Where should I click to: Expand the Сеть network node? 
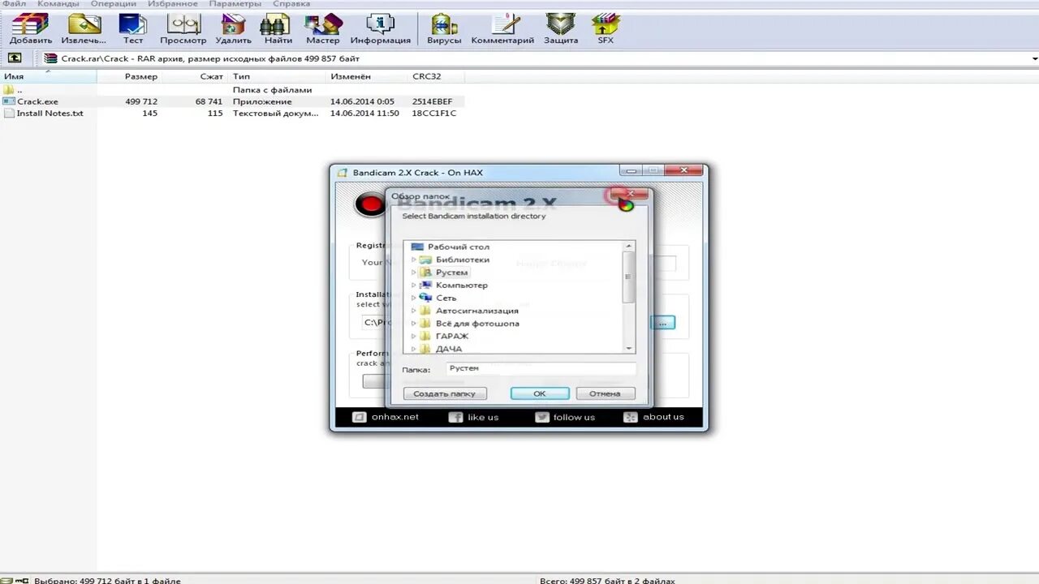click(x=413, y=298)
